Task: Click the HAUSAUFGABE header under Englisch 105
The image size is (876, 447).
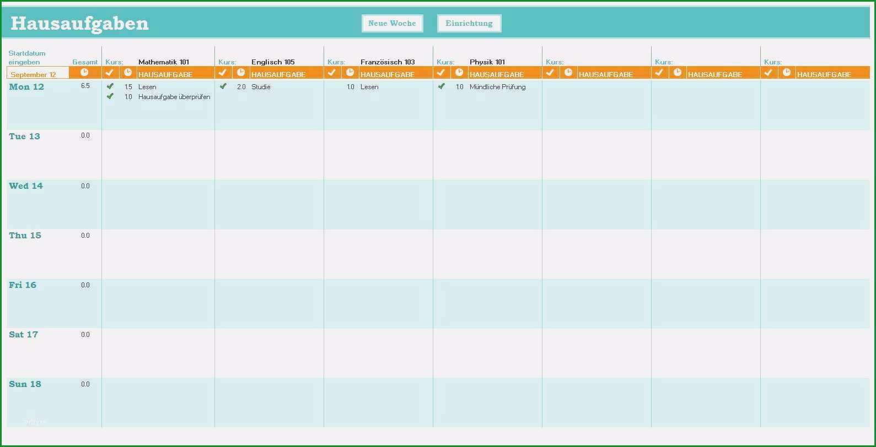Action: pos(278,74)
